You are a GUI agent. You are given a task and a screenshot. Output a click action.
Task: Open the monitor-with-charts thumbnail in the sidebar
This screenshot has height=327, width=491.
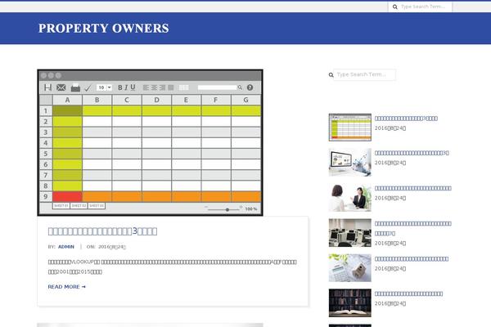350,162
